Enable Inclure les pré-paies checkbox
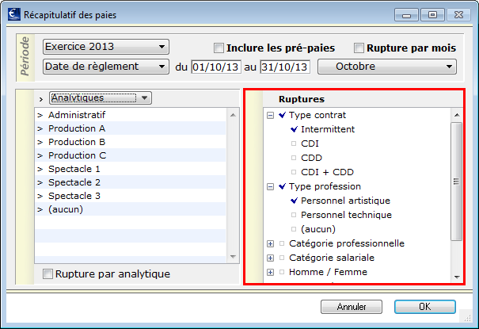Viewport: 479px width, 329px height. (219, 48)
